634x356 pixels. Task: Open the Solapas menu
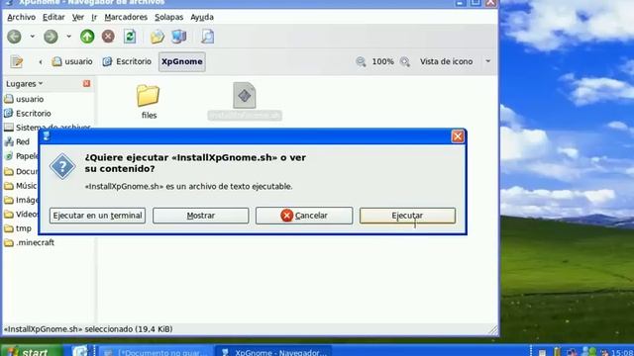point(168,17)
